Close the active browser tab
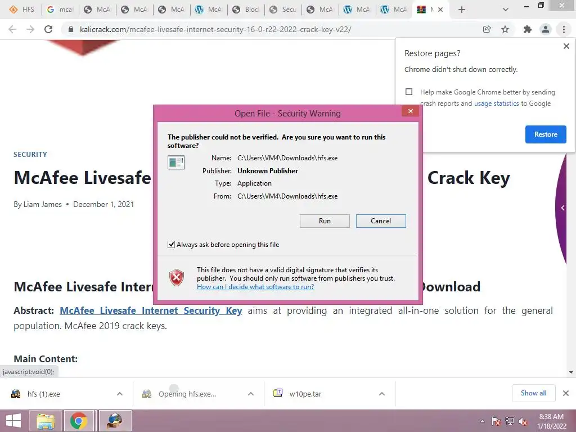Screen dimensions: 576x432 (440, 10)
